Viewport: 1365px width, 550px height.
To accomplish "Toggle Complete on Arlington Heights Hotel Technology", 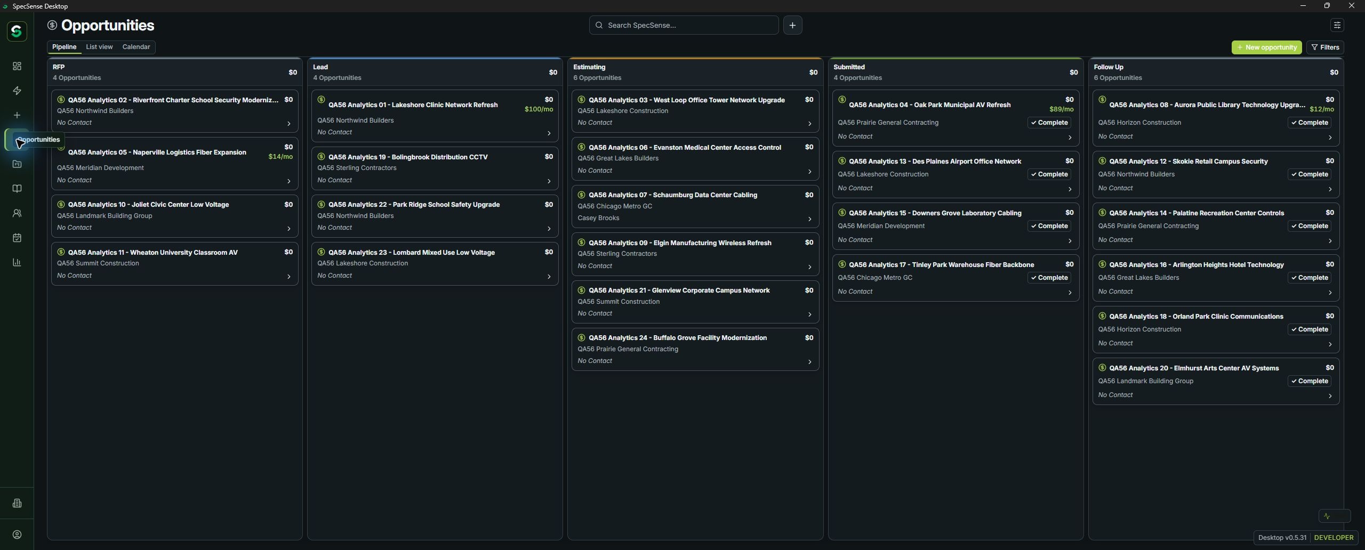I will pos(1309,278).
